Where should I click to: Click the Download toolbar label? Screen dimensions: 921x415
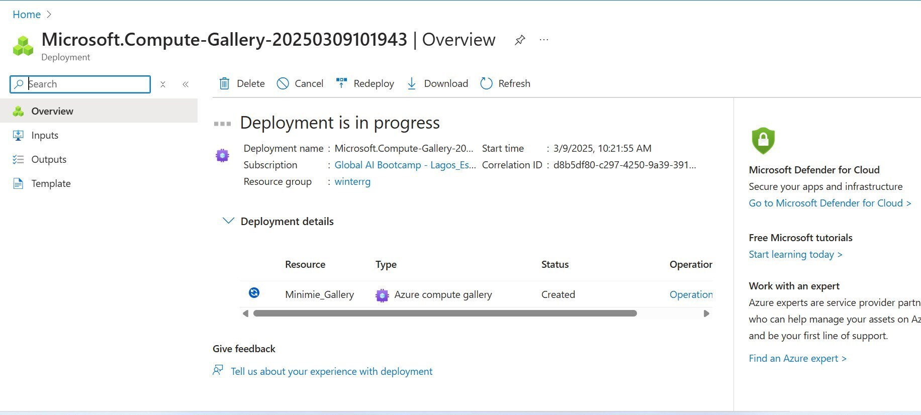(x=446, y=83)
